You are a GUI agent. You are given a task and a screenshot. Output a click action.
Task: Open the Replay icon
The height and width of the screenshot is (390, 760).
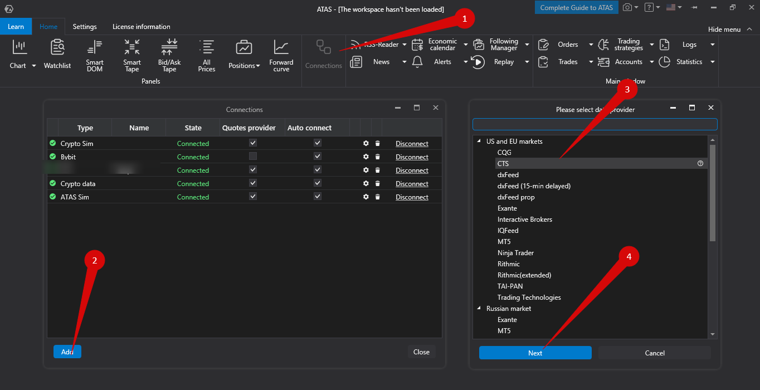click(x=478, y=62)
